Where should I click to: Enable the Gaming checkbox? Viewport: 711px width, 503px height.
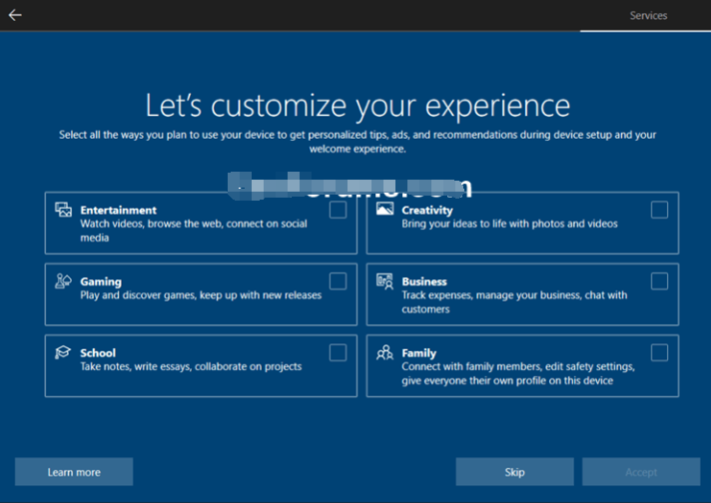pos(338,281)
